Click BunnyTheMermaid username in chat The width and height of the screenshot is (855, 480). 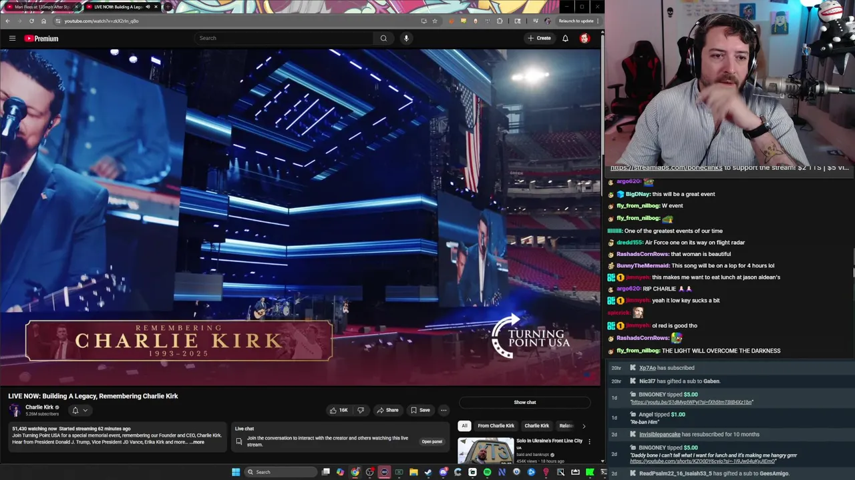tap(643, 265)
